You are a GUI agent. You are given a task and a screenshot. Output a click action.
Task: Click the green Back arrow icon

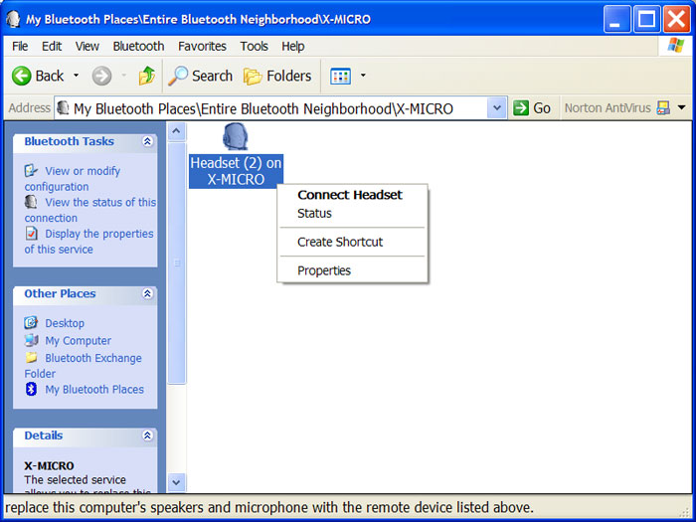[21, 76]
